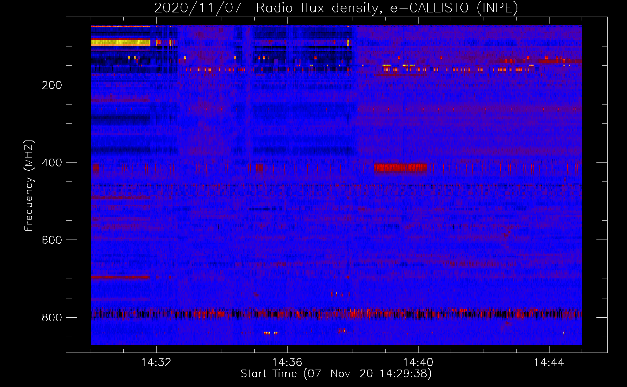Click the 800 frequency tick label

click(x=52, y=318)
